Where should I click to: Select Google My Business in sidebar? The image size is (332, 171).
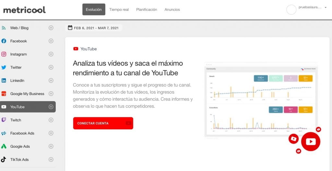coord(27,94)
